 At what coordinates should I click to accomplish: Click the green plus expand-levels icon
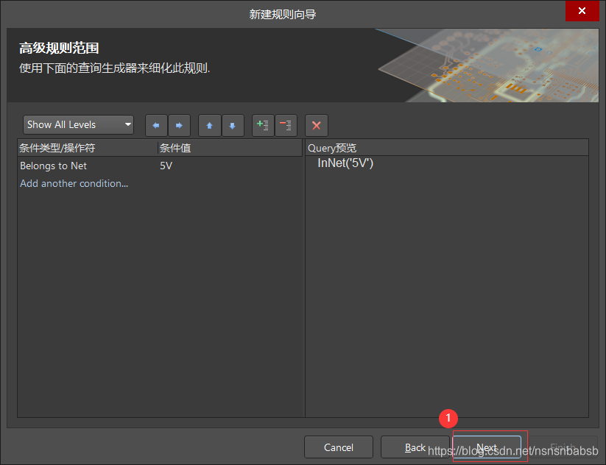(x=263, y=125)
